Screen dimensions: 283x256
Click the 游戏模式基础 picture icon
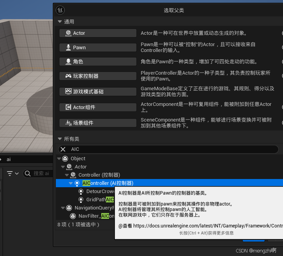[x=68, y=91]
